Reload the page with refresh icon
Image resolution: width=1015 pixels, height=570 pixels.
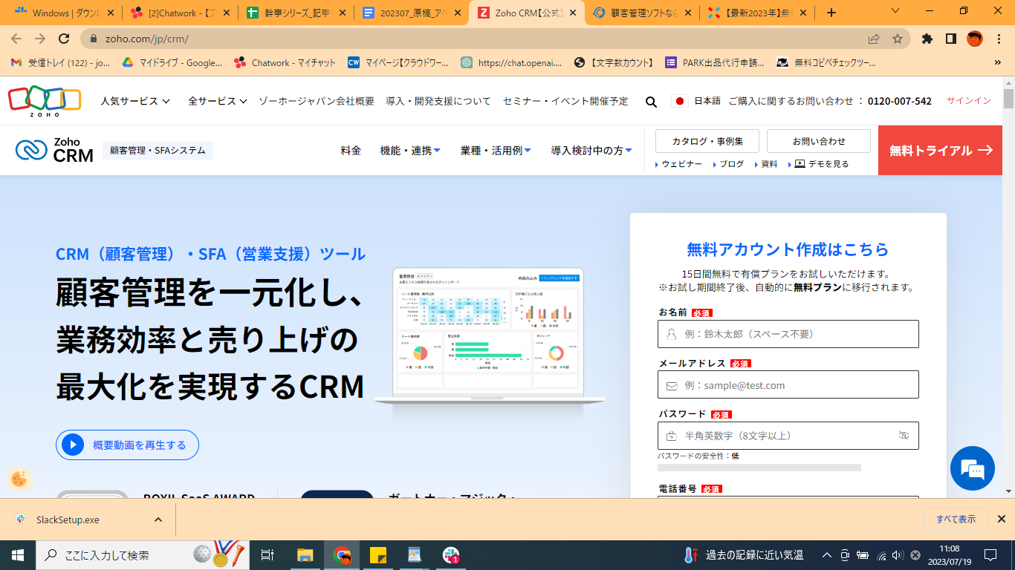[64, 39]
